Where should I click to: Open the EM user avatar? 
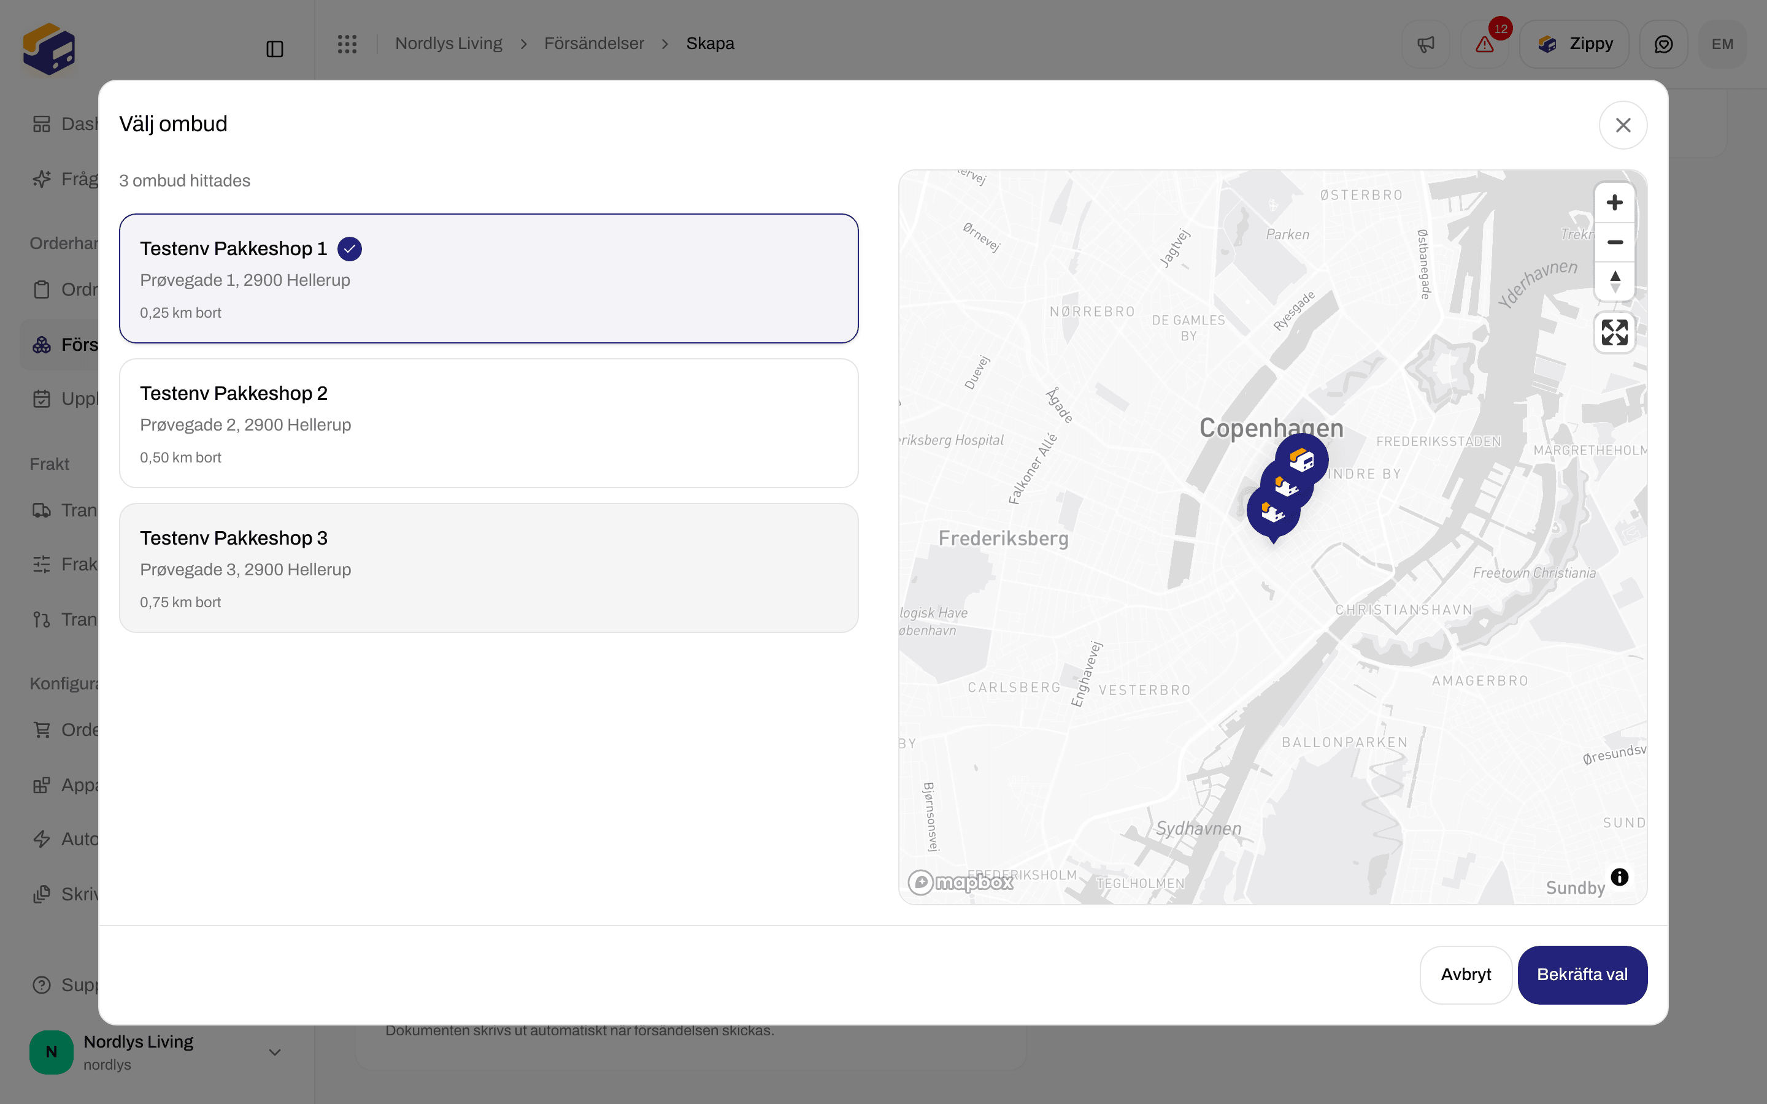[1722, 45]
